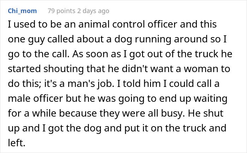Open the Chi_mom user profile link
This screenshot has height=153, width=247.
point(22,11)
